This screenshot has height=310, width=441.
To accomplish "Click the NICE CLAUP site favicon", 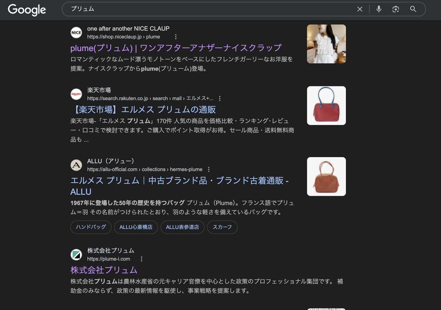I will [x=76, y=32].
